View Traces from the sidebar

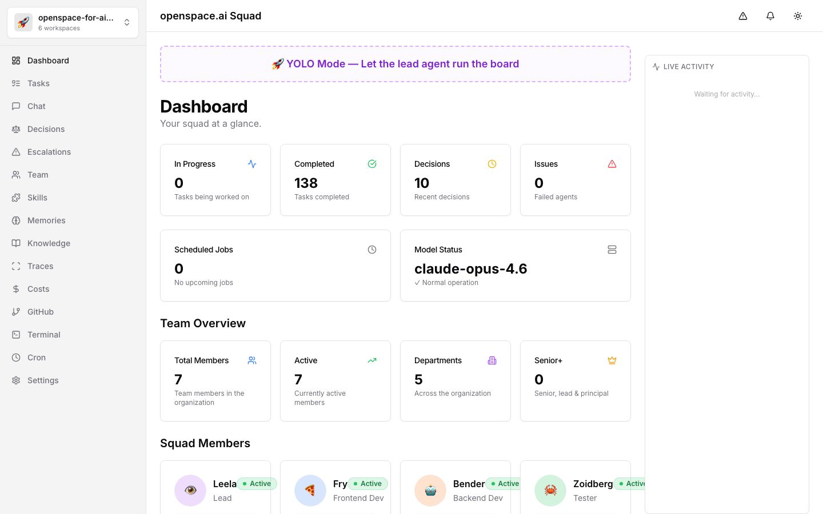tap(40, 266)
